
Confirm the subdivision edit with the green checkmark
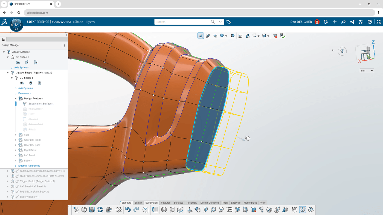pyautogui.click(x=282, y=35)
